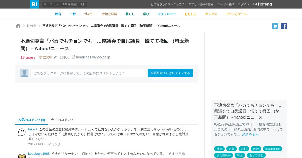Click the また自民か tag pill

tap(223, 155)
